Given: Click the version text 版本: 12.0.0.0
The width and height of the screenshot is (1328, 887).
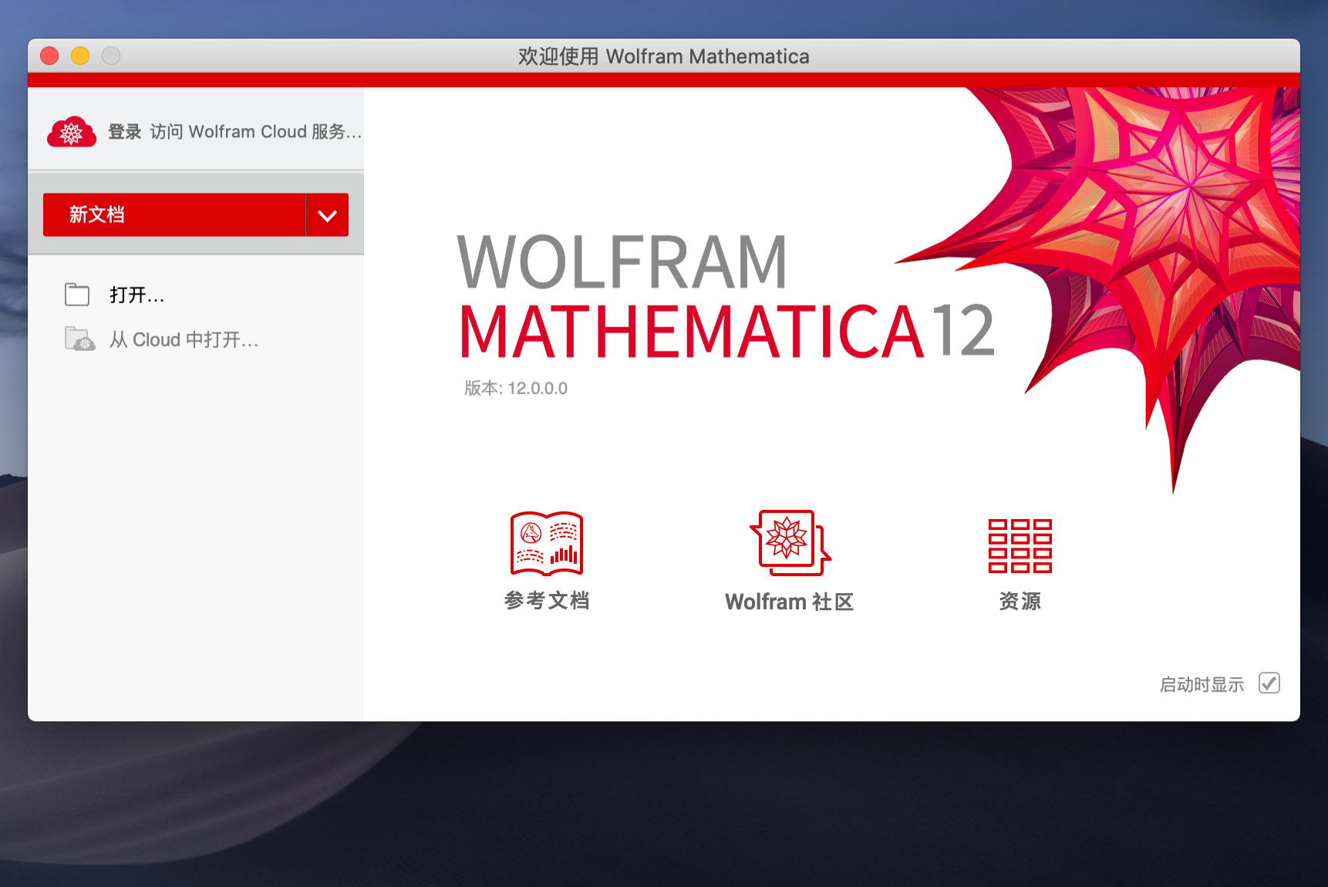Looking at the screenshot, I should click(516, 388).
